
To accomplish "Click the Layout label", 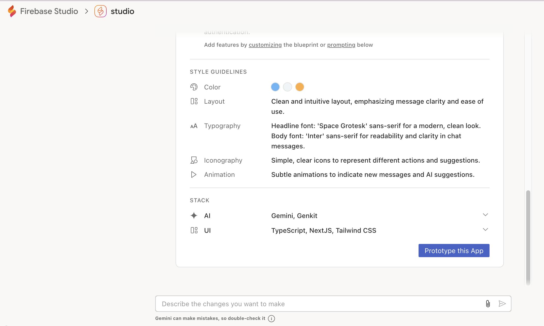I will click(214, 101).
